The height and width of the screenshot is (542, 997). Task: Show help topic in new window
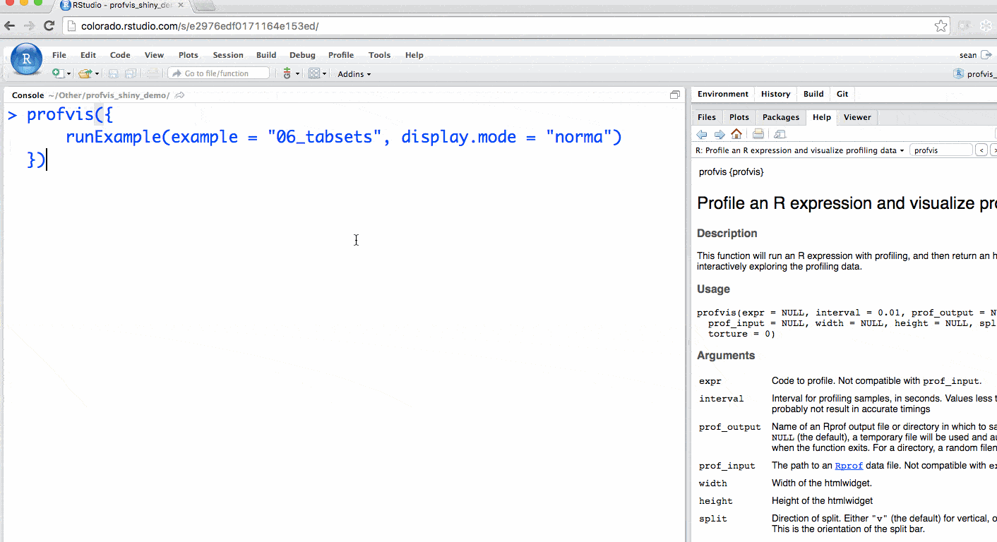[x=780, y=134]
